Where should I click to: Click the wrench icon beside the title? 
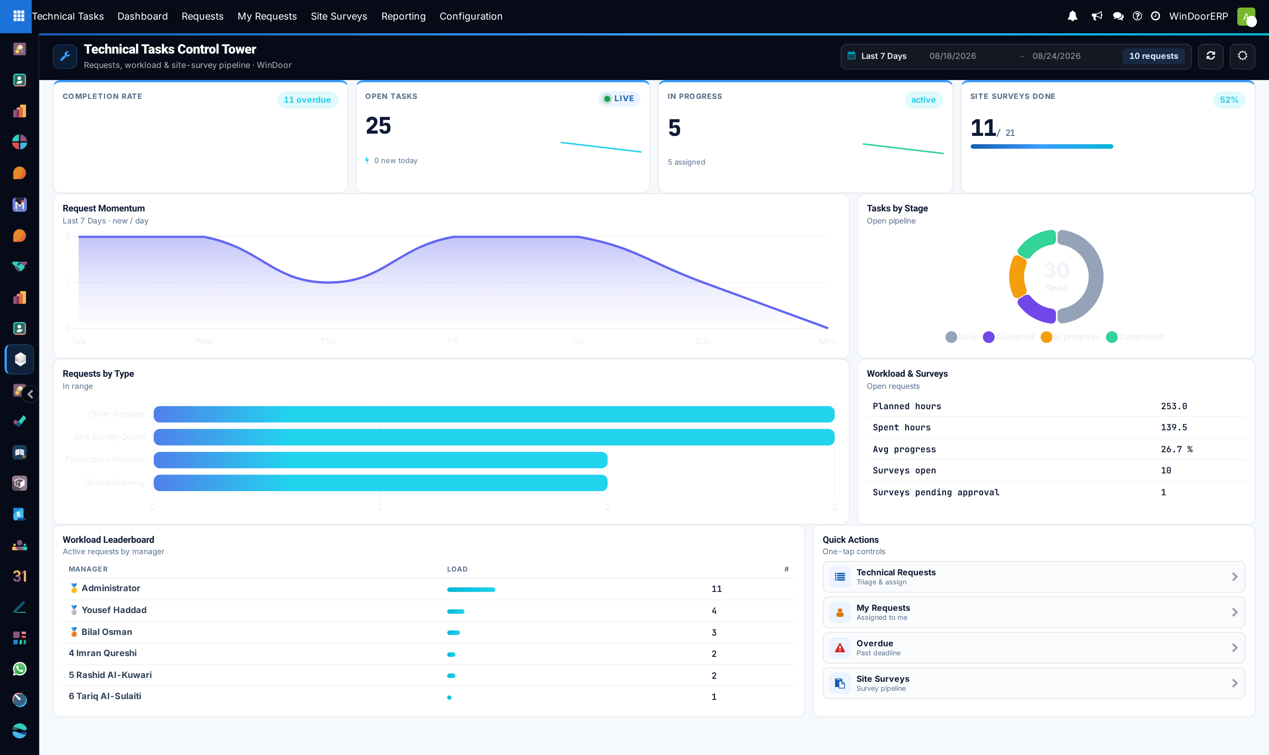coord(65,56)
